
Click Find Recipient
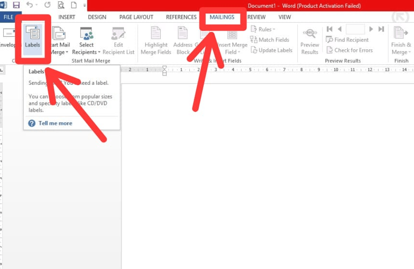(x=350, y=40)
